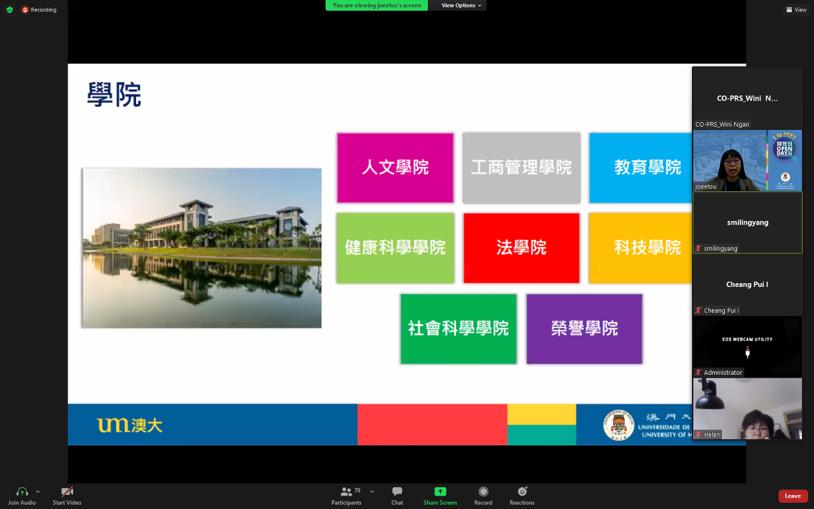Click the "You are viewing joeelou's screen" banner
Screen dimensions: 814x509
tap(376, 5)
